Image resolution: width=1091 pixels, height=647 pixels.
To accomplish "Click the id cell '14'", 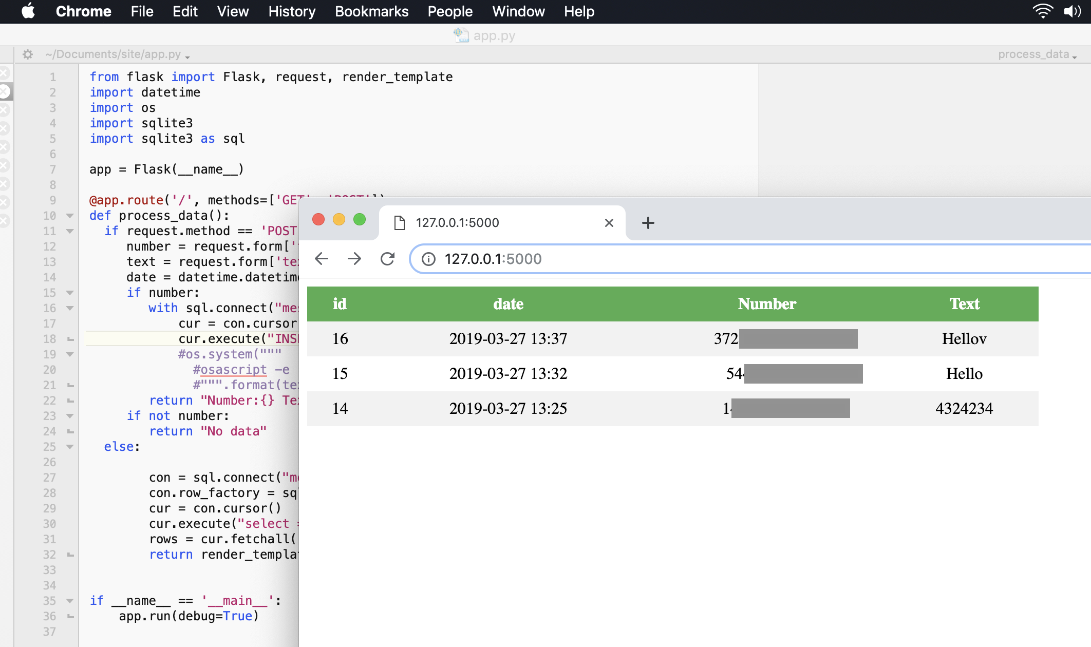I will point(340,409).
